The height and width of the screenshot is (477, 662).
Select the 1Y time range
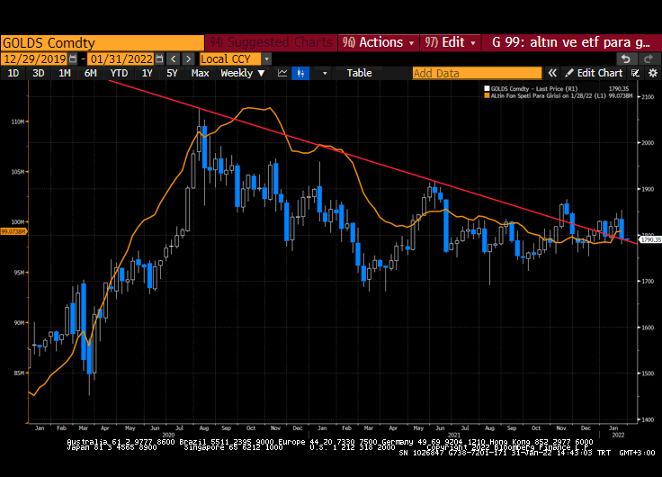pos(147,73)
